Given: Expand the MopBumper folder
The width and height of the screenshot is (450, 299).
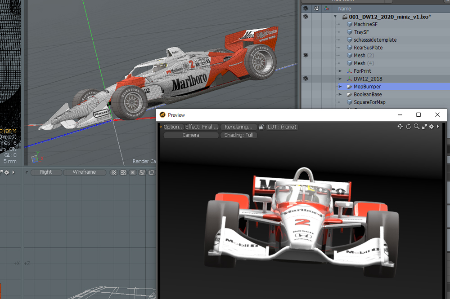Looking at the screenshot, I should click(340, 87).
